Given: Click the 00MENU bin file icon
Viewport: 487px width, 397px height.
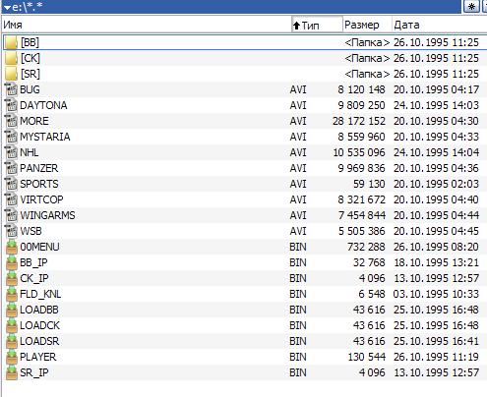Looking at the screenshot, I should 12,247.
